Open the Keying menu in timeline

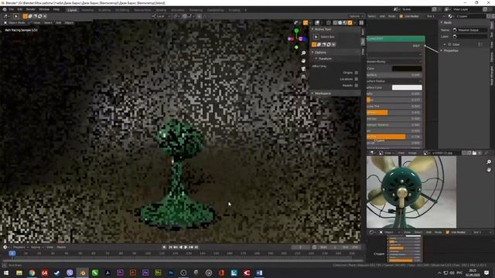click(x=36, y=247)
